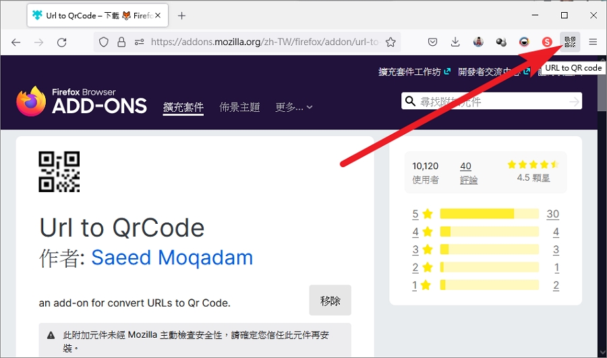Click the URL to QR code toolbar extension icon

(x=570, y=42)
